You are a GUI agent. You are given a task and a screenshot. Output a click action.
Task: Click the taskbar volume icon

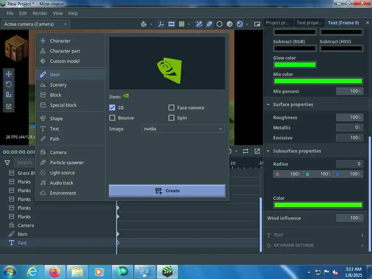tap(335, 272)
